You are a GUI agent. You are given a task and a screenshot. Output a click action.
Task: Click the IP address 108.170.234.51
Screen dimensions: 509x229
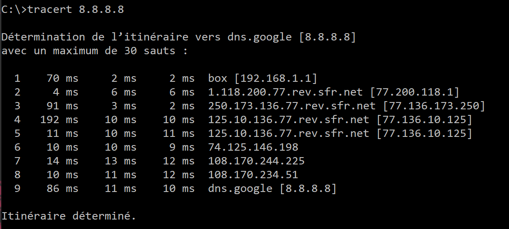point(253,175)
